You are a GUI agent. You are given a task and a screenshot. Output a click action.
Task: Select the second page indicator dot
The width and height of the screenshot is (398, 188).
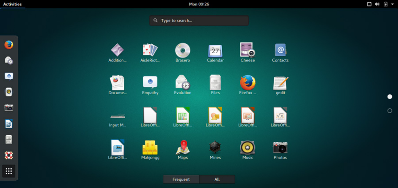(x=390, y=111)
